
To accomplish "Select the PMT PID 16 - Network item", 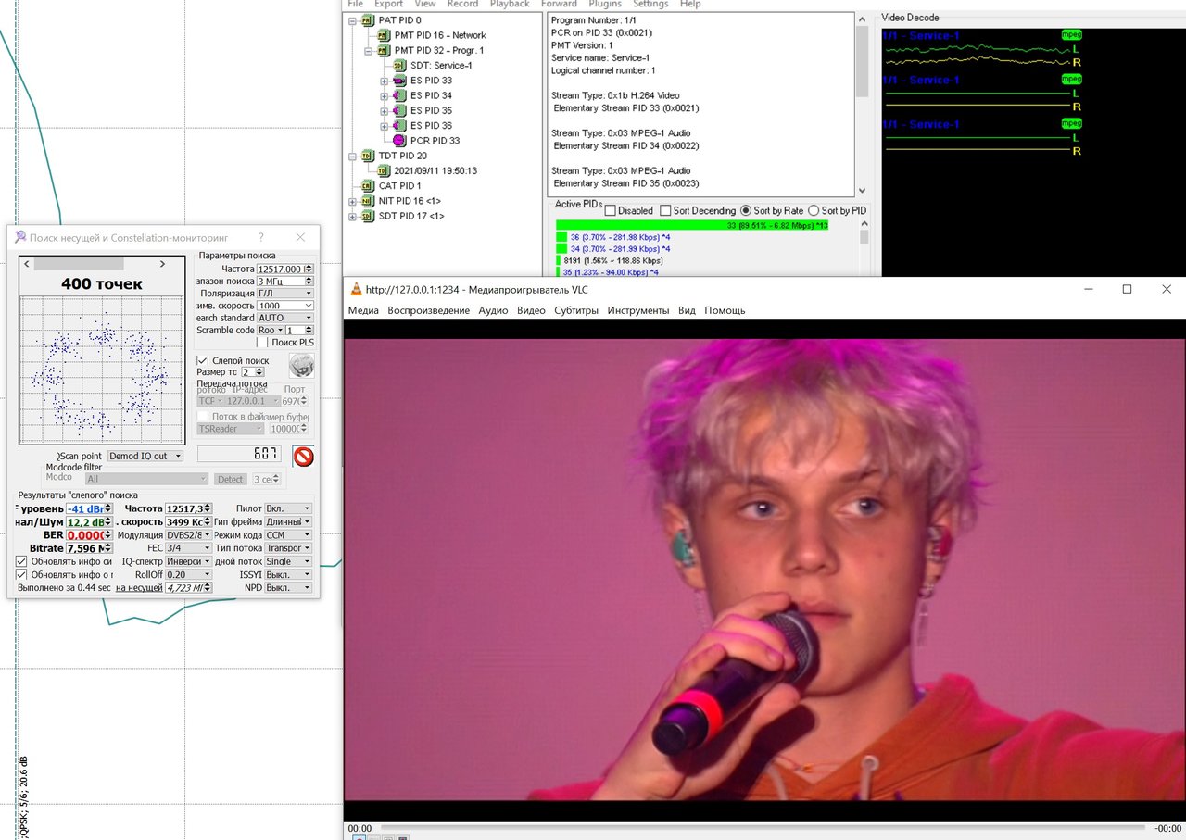I will [440, 35].
